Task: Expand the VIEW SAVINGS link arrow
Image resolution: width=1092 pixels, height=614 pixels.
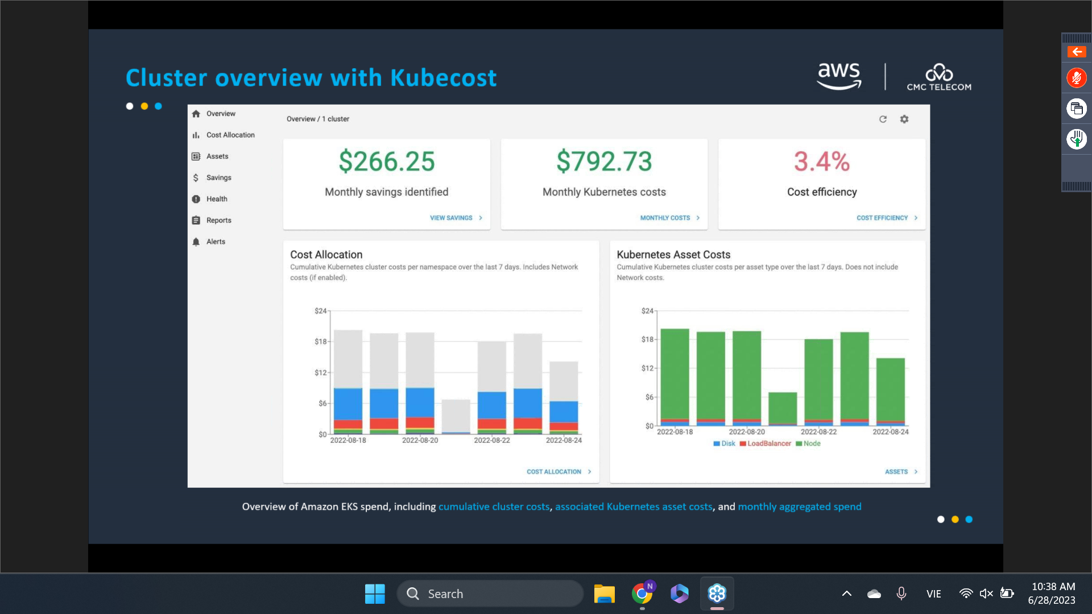Action: (481, 218)
